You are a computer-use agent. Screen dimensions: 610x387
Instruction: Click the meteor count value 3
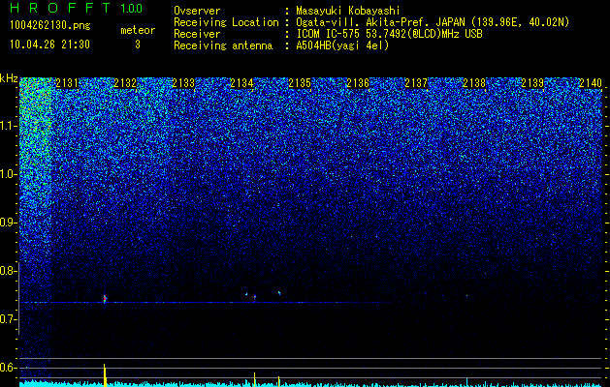coord(138,45)
